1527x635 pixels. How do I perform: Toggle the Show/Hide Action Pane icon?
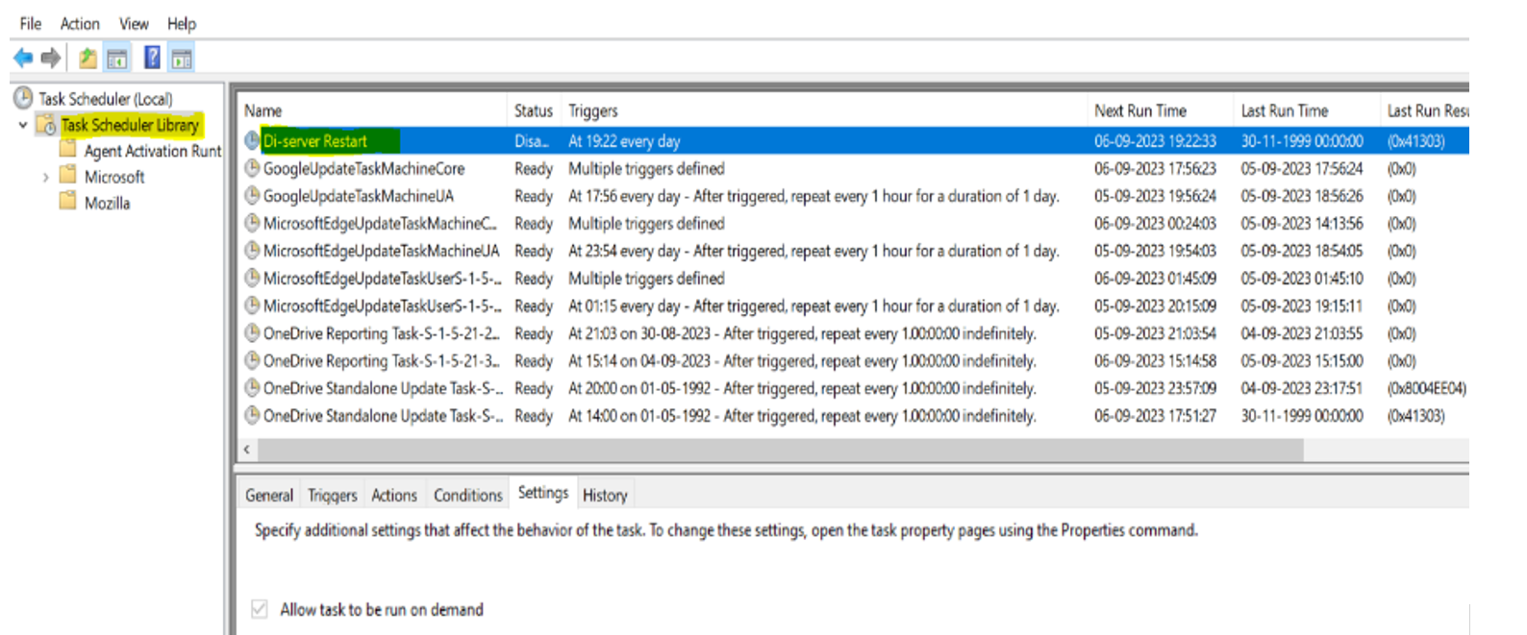pos(182,60)
